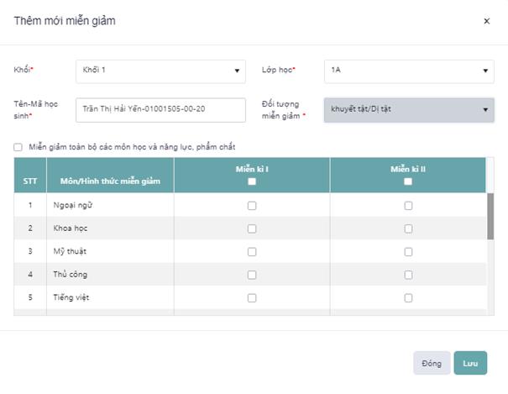Open Đối tượng miễn giảm dropdown

(409, 109)
